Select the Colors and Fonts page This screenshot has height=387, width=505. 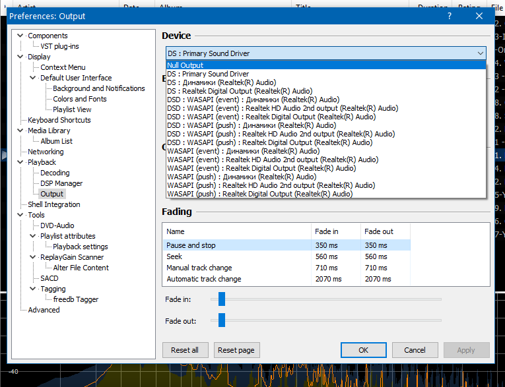(80, 99)
